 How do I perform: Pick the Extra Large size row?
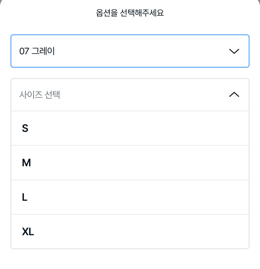point(130,232)
